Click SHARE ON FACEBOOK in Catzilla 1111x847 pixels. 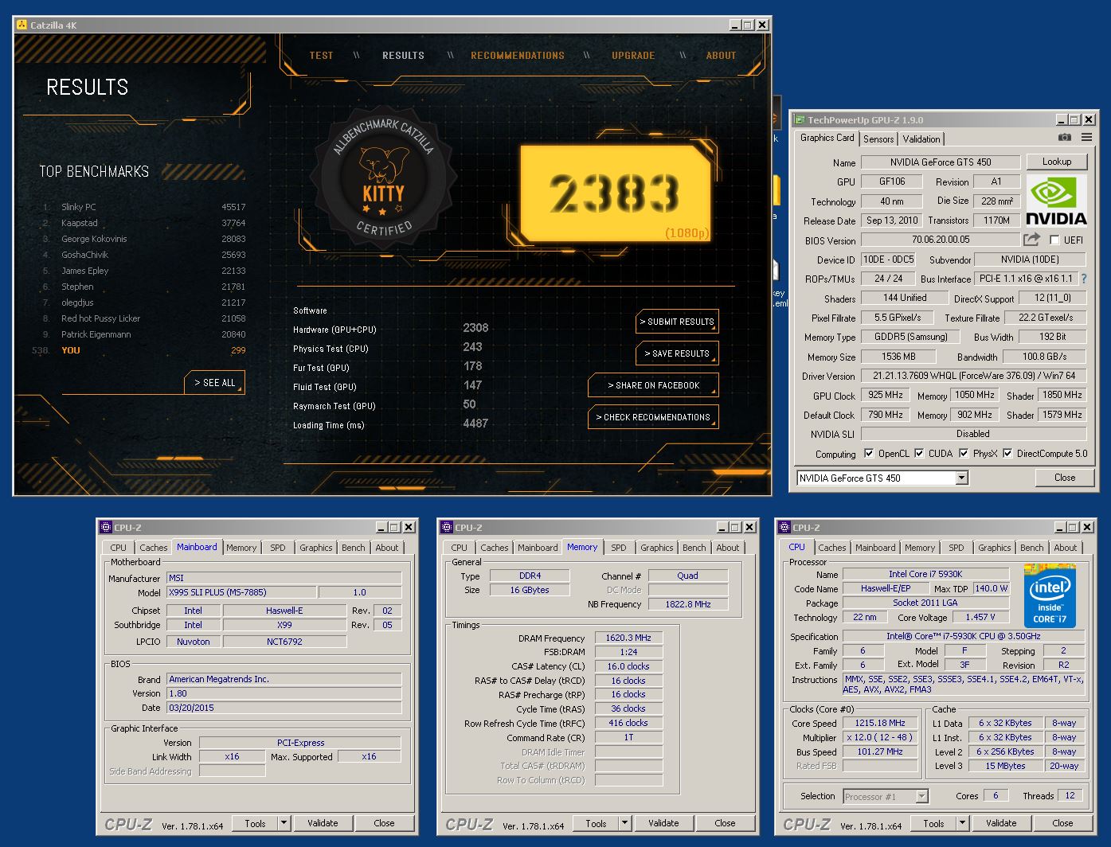tap(654, 385)
